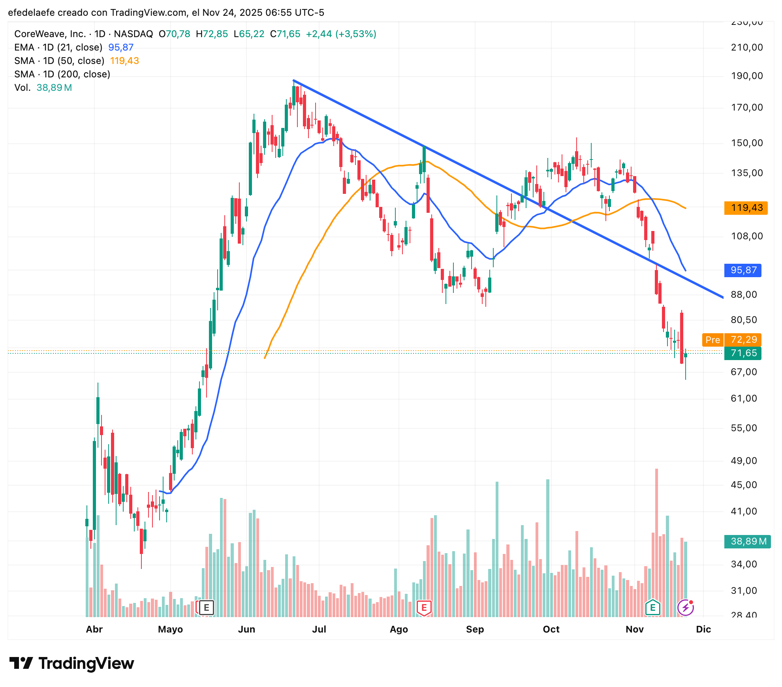Open the CoreWeave, Inc. symbol title
Viewport: 782px width, 687px height.
[x=50, y=34]
